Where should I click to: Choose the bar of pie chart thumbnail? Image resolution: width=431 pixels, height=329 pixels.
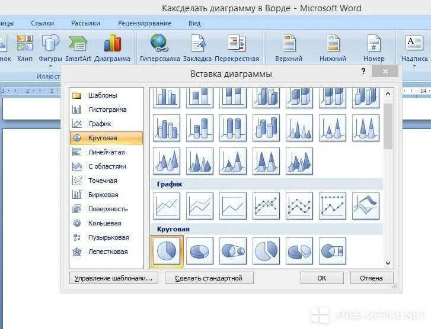tap(333, 251)
